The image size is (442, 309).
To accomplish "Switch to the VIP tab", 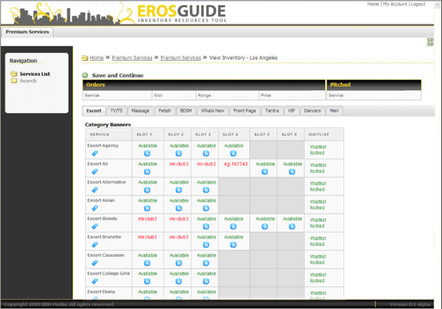I will pyautogui.click(x=291, y=111).
